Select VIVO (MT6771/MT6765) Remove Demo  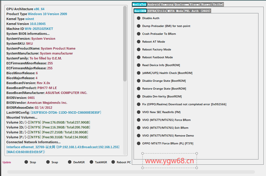[x=165, y=135]
